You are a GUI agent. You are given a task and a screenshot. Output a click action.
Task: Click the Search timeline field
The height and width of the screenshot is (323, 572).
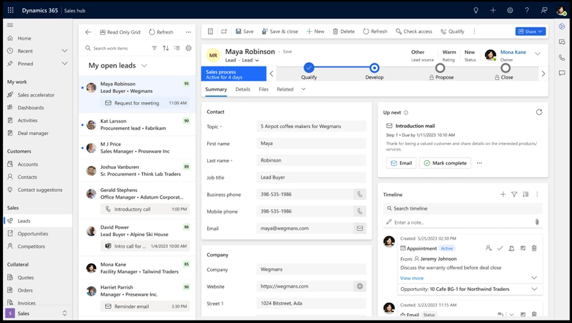(x=462, y=209)
